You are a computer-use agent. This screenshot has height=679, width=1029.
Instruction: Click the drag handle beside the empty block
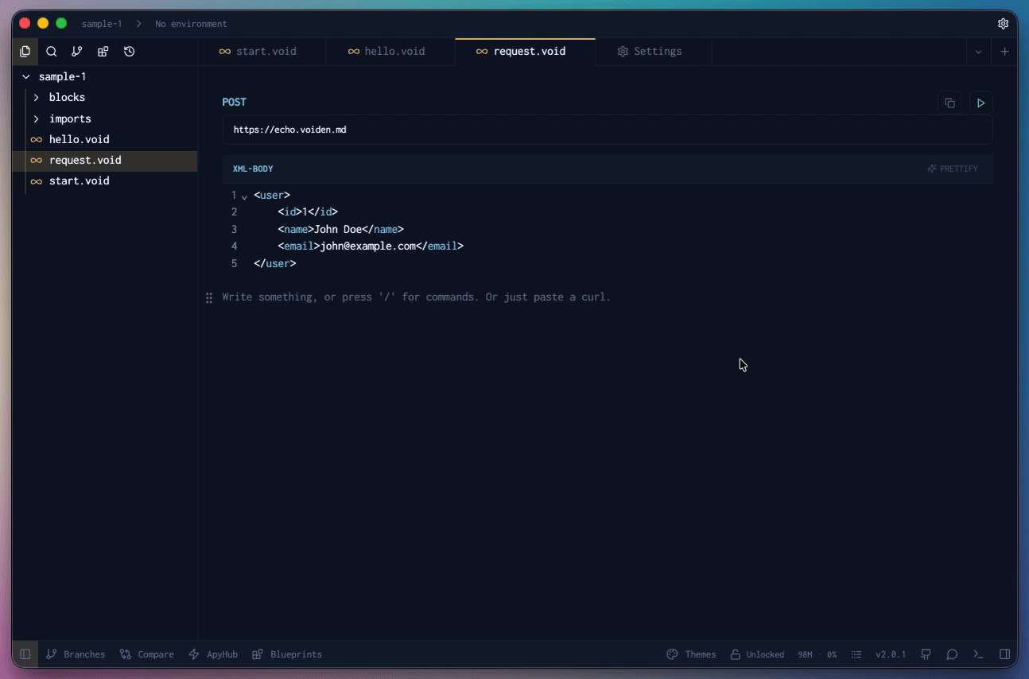pos(209,297)
